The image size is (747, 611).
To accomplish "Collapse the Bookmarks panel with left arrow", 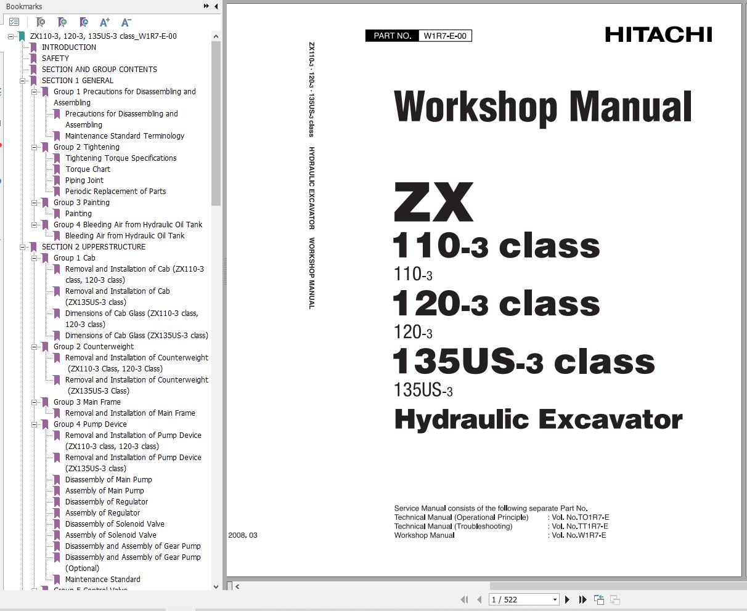I will [216, 6].
